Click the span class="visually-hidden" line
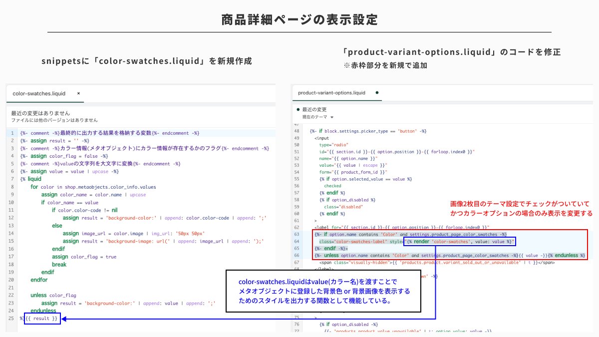The height and width of the screenshot is (337, 599). point(437,262)
